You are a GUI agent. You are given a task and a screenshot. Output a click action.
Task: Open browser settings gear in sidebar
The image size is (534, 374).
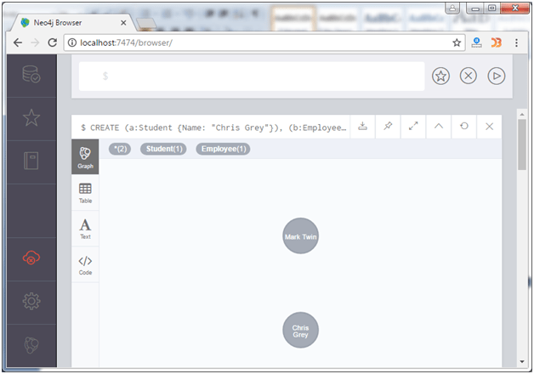click(x=31, y=301)
